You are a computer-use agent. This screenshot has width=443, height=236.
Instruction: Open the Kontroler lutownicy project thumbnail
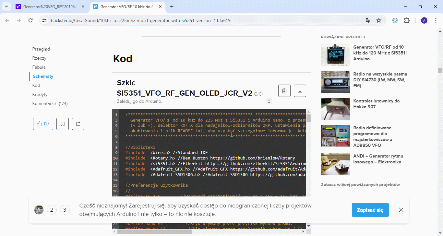(335, 109)
